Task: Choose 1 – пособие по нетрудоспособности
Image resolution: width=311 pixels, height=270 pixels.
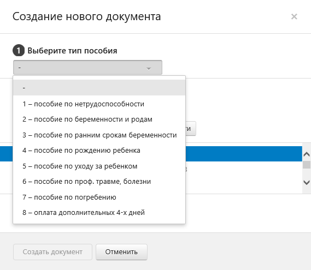Action: click(99, 104)
